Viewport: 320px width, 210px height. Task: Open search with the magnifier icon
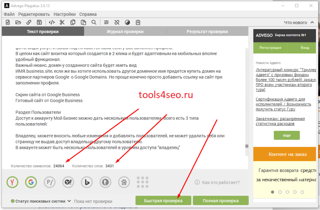(94, 22)
